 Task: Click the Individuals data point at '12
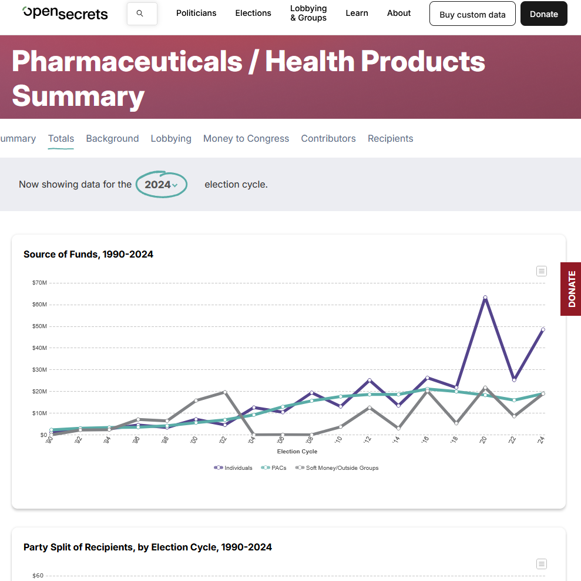click(x=370, y=380)
